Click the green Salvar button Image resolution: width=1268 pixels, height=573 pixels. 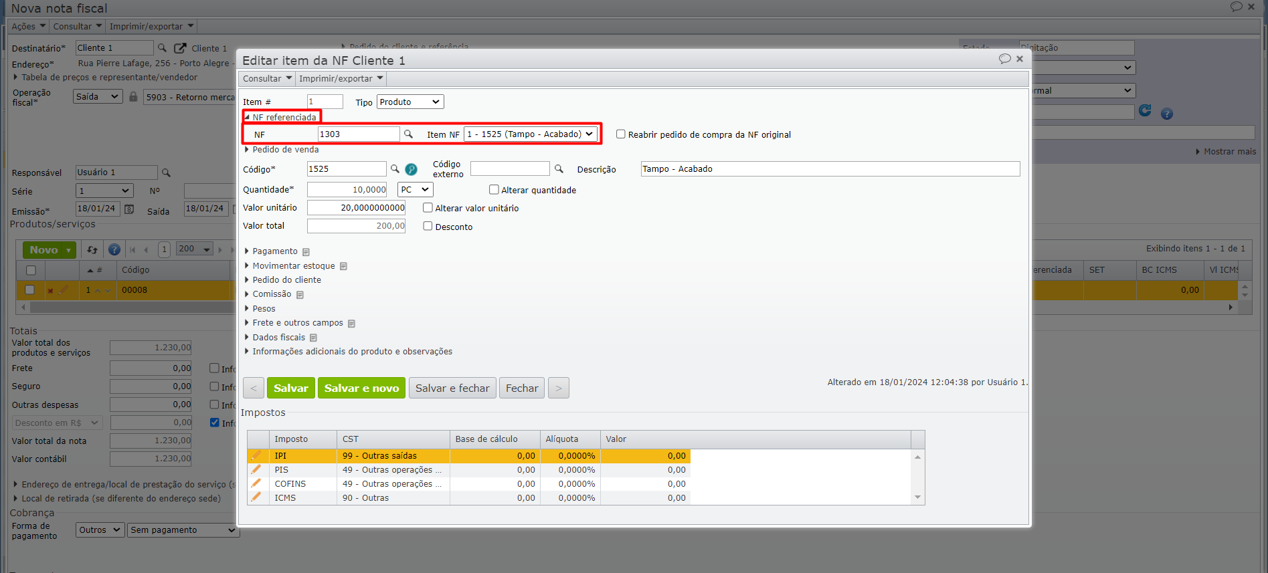tap(291, 388)
